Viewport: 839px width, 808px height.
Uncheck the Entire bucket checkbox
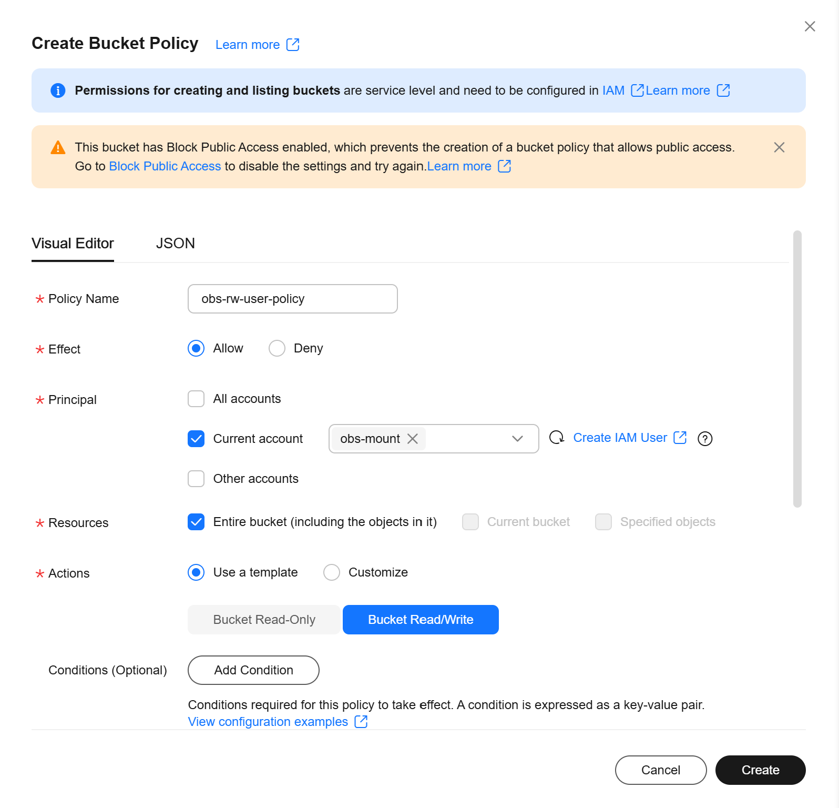[196, 522]
